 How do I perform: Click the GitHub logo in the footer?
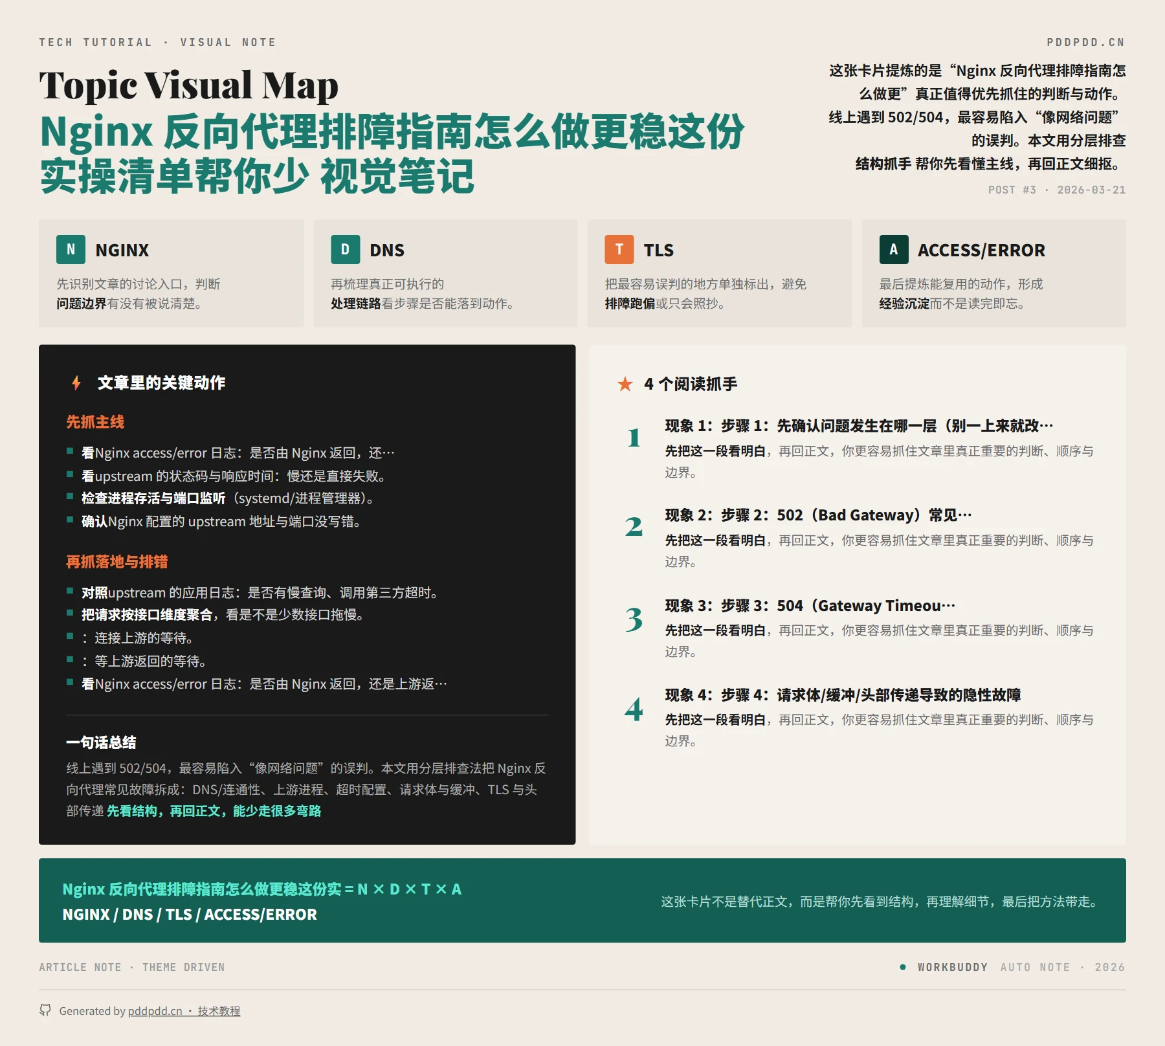(47, 1010)
